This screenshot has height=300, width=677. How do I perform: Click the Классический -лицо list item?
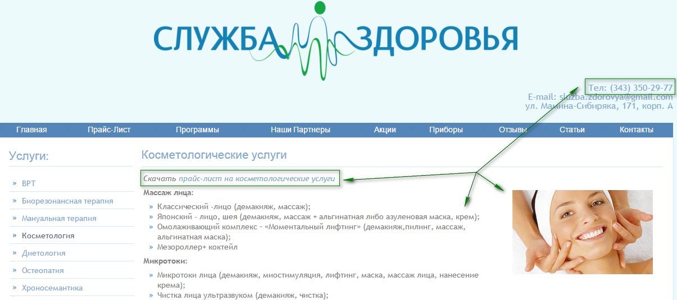point(234,206)
